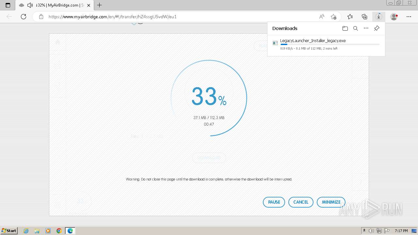This screenshot has height=235, width=418.
Task: Click the 00:47 elapsed time text
Action: click(x=209, y=124)
